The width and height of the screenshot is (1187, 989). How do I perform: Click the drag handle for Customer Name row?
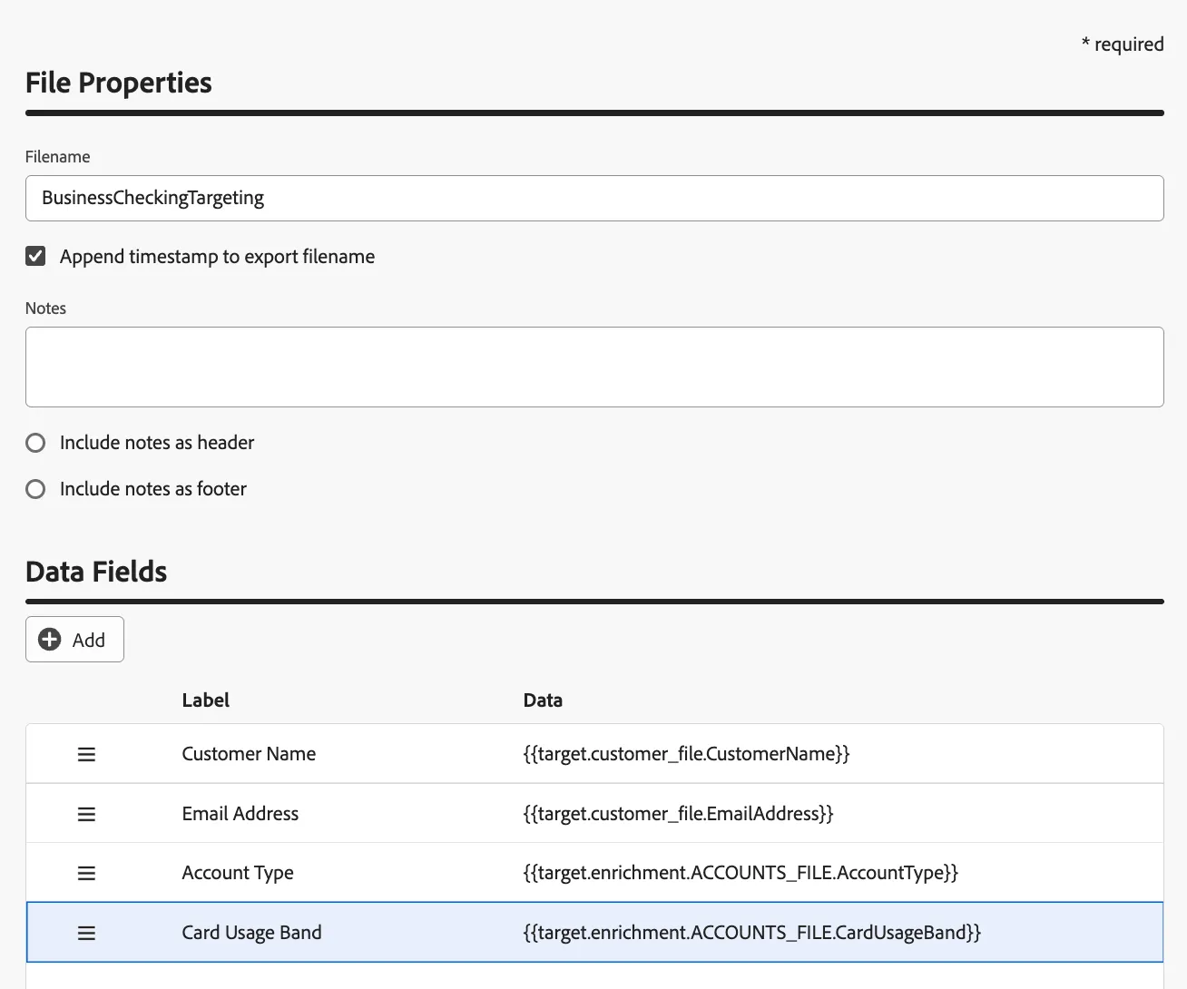pyautogui.click(x=86, y=754)
